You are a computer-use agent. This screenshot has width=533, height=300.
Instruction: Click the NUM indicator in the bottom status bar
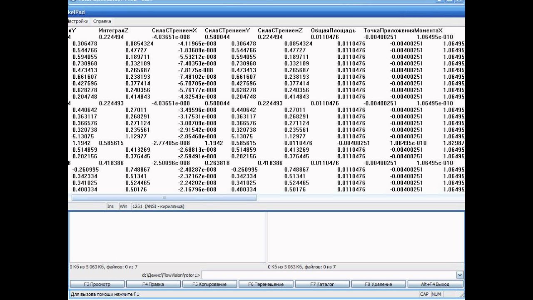pyautogui.click(x=436, y=294)
